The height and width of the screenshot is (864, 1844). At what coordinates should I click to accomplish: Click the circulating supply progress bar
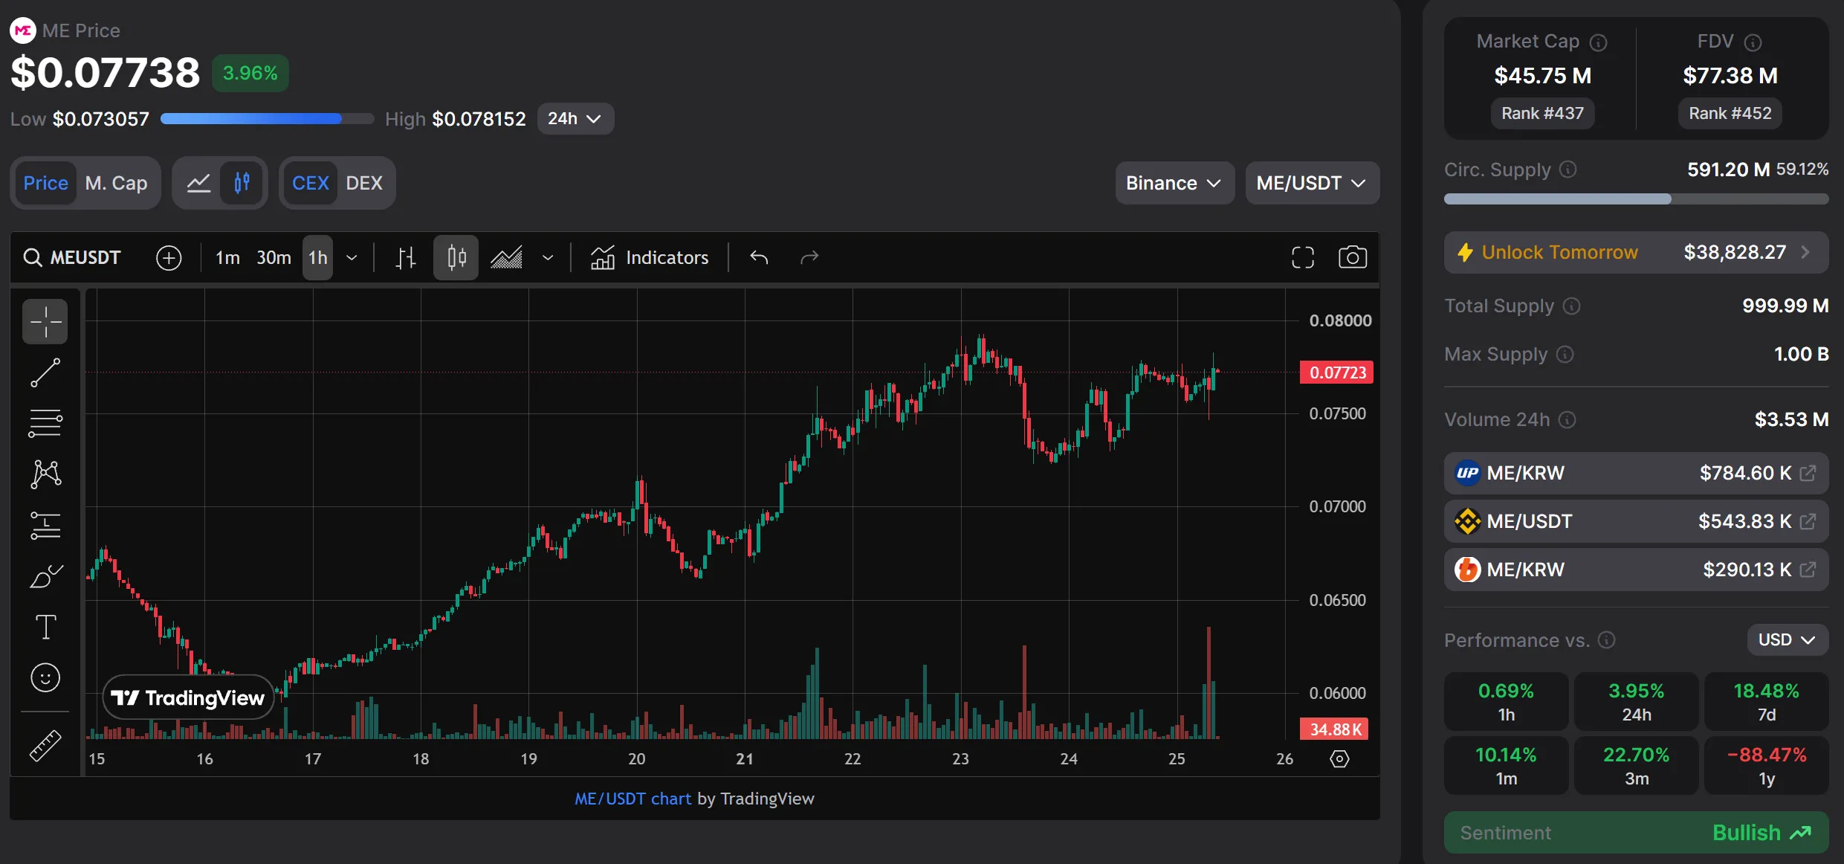click(1636, 199)
